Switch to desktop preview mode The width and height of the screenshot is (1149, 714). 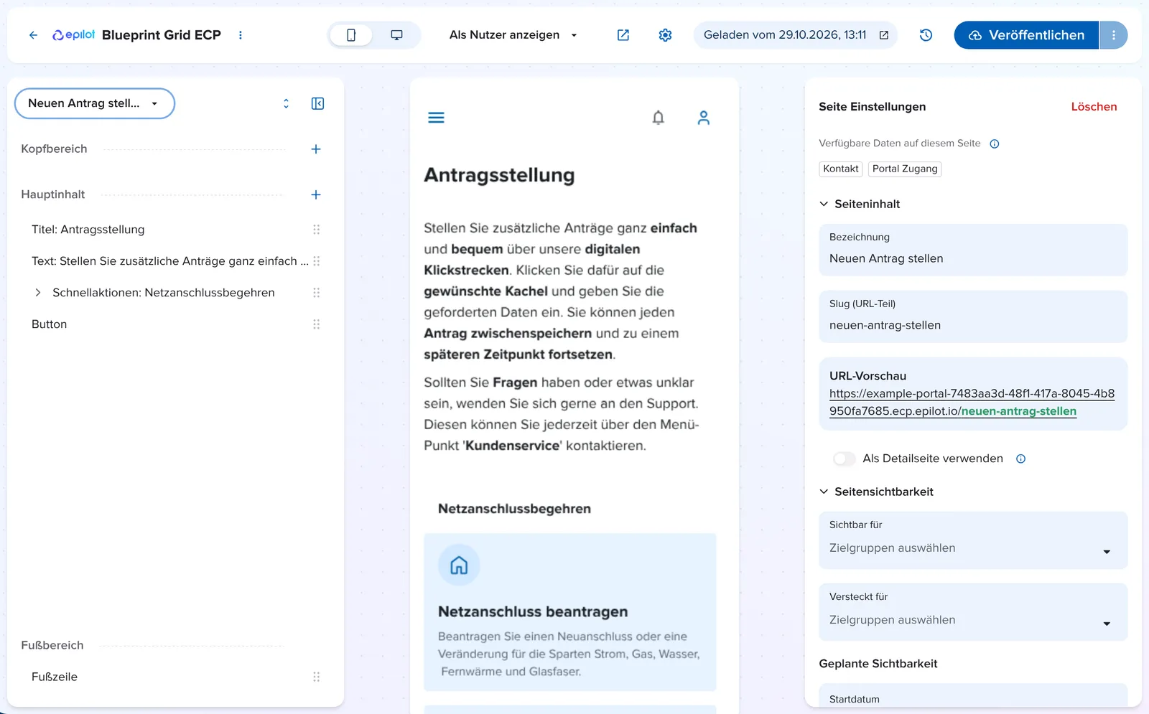coord(396,35)
